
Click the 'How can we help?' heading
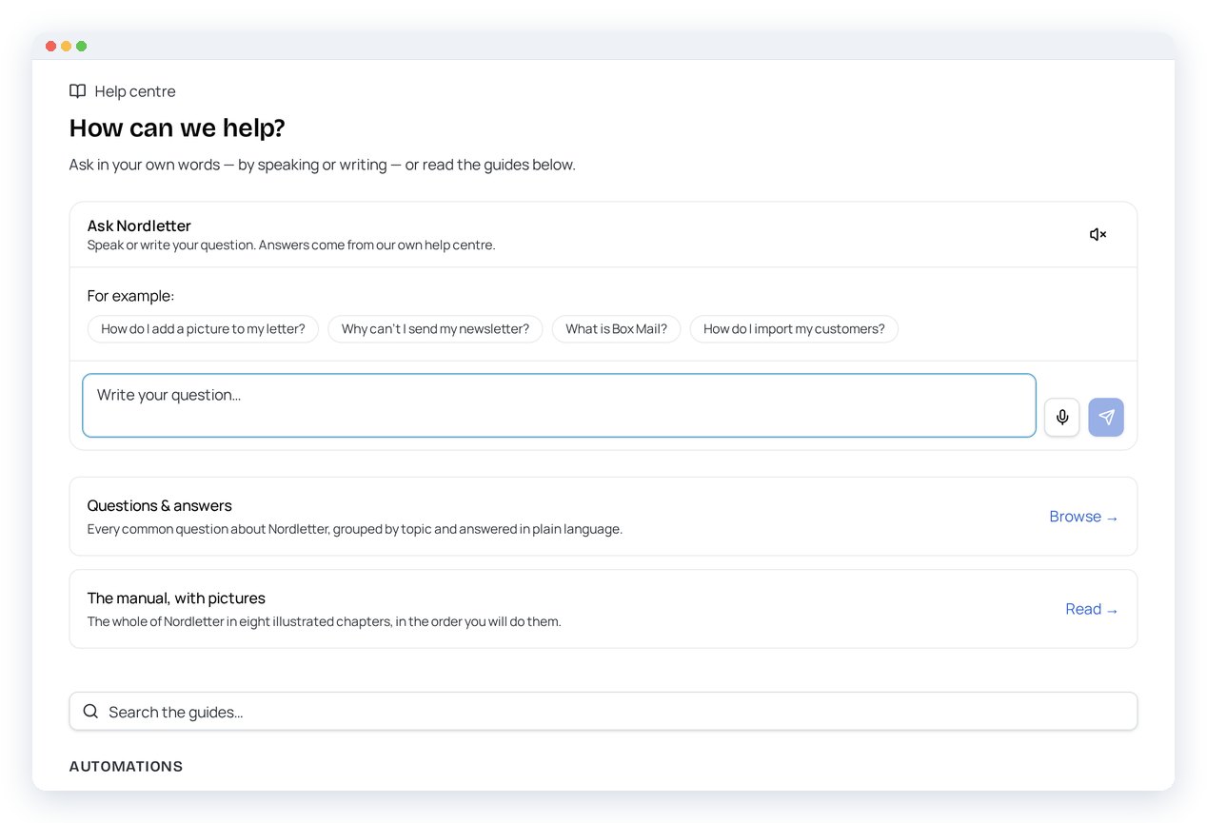tap(177, 127)
